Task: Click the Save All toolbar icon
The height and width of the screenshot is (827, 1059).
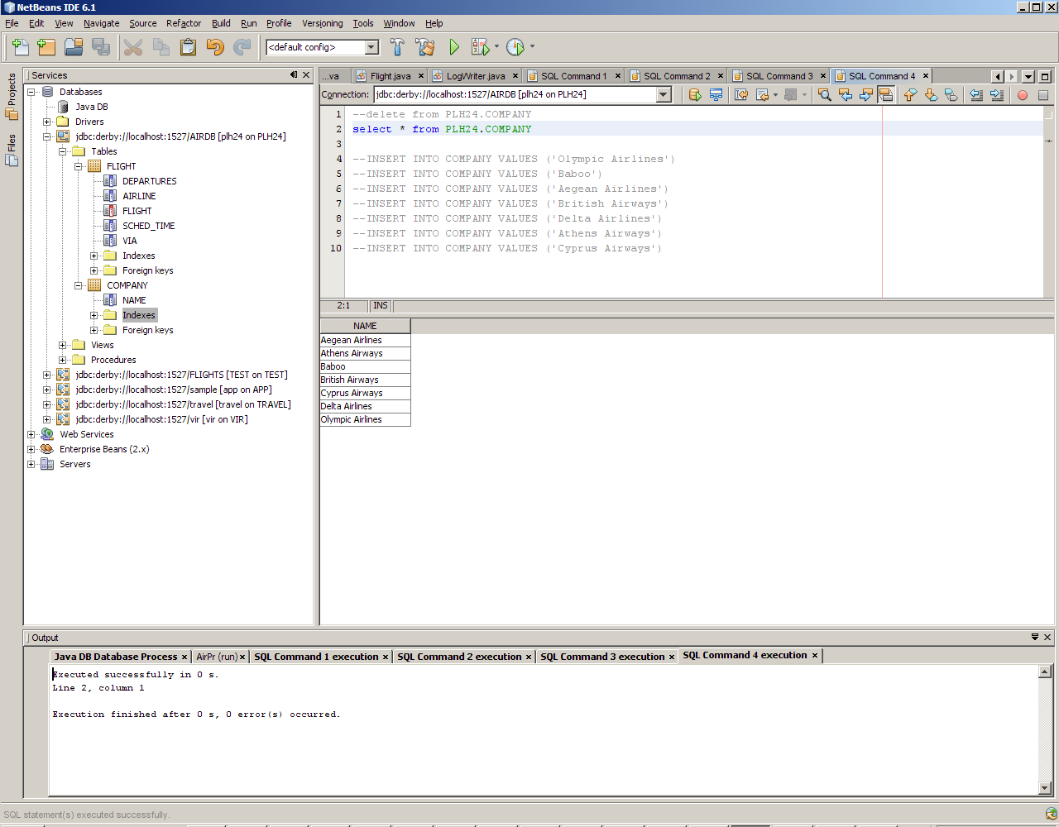Action: 101,47
